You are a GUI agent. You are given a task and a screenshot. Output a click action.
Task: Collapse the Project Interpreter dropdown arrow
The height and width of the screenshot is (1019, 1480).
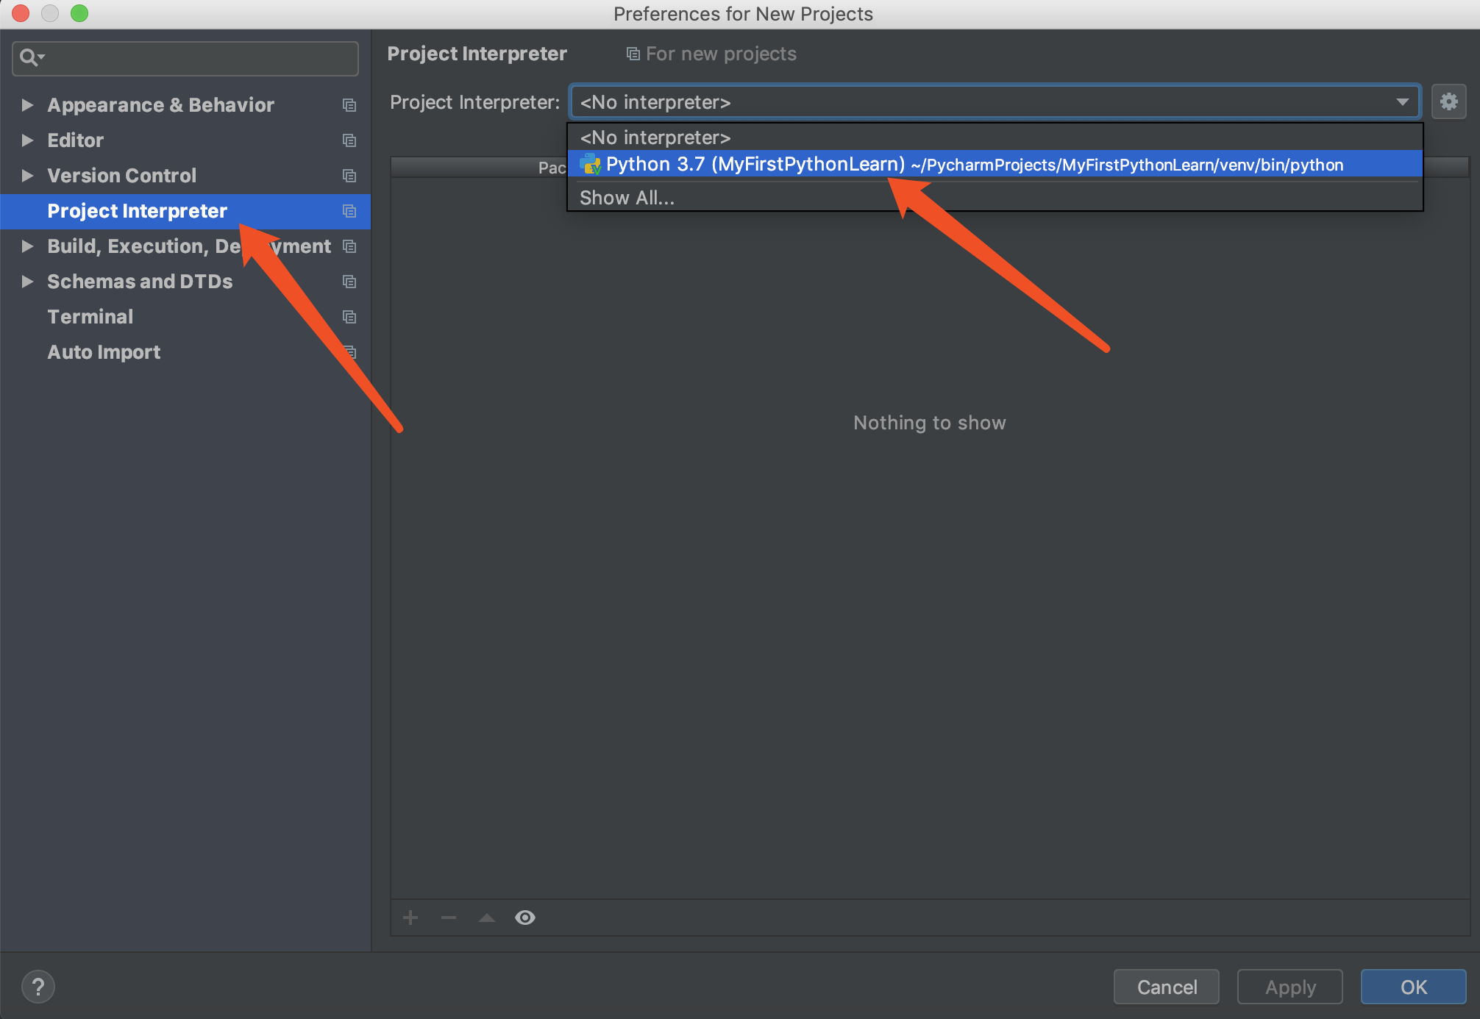tap(1402, 101)
